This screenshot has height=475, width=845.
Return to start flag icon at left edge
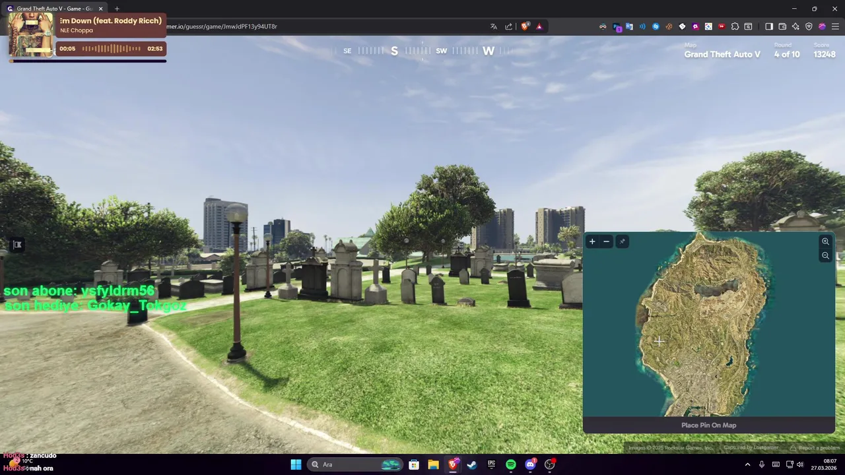[17, 245]
